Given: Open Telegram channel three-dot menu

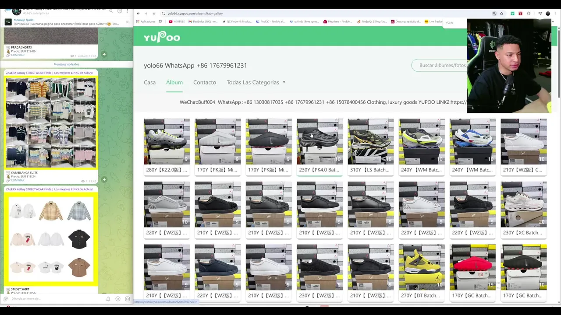Looking at the screenshot, I should click(x=128, y=11).
